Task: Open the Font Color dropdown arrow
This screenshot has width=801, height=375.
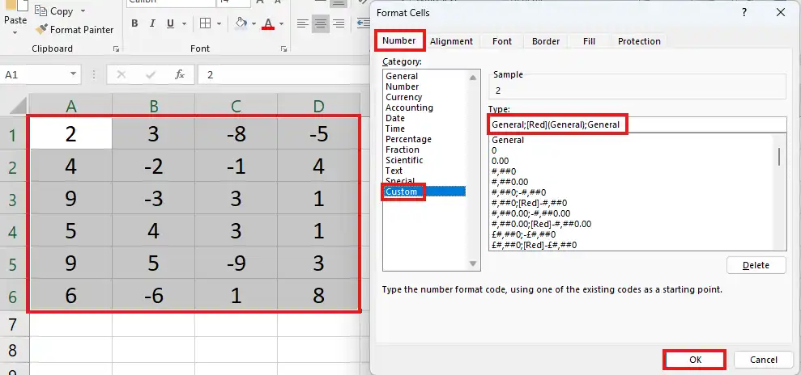Action: tap(281, 23)
